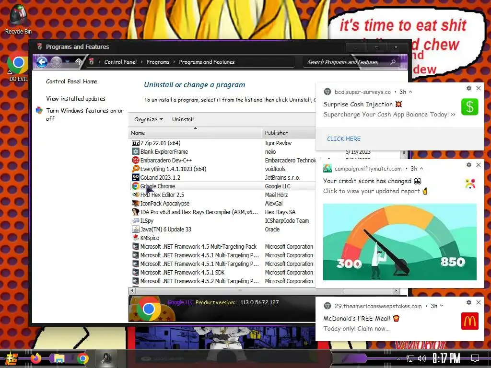Expand the theamericansweepstakes.com notification chevron
491x368 pixels.
[x=442, y=306]
